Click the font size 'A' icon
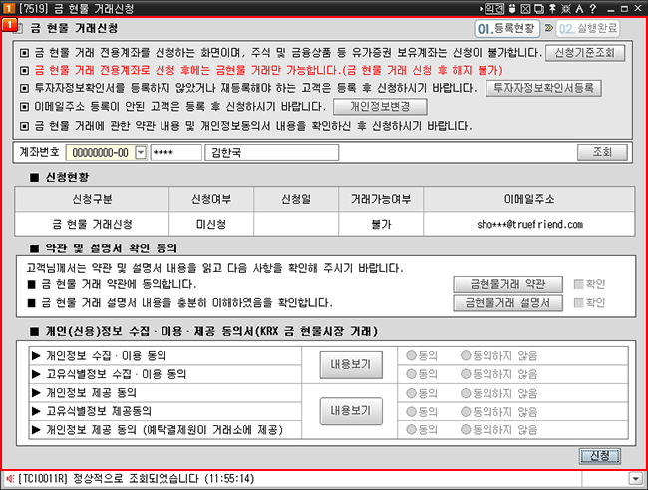 [578, 8]
